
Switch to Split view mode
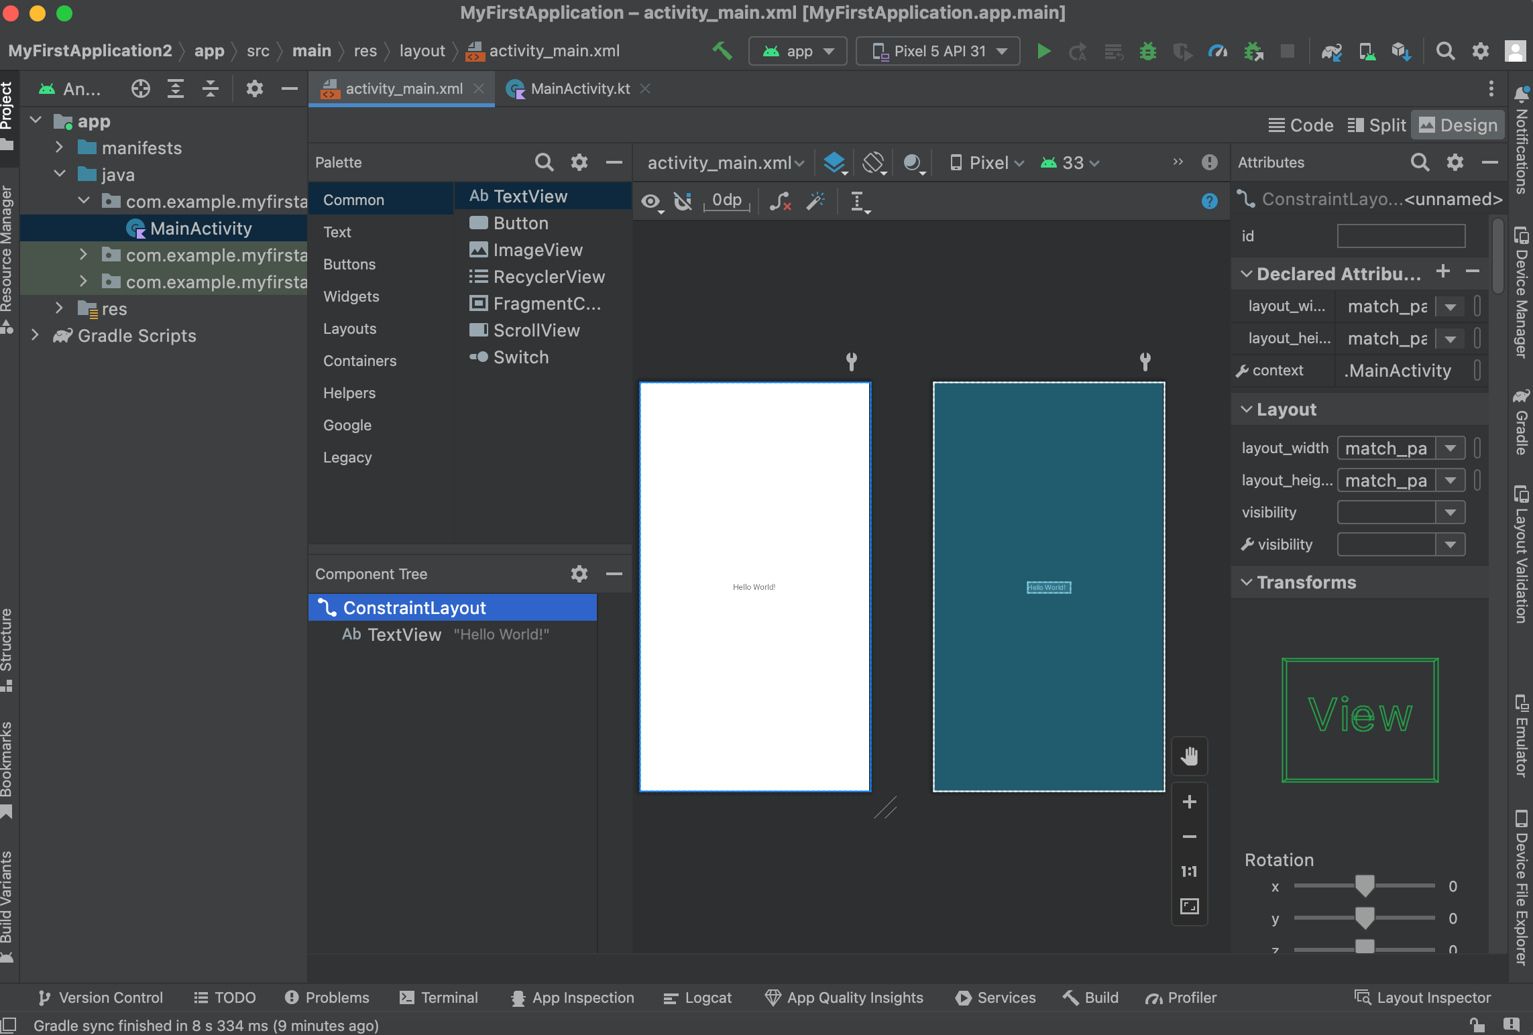coord(1377,125)
